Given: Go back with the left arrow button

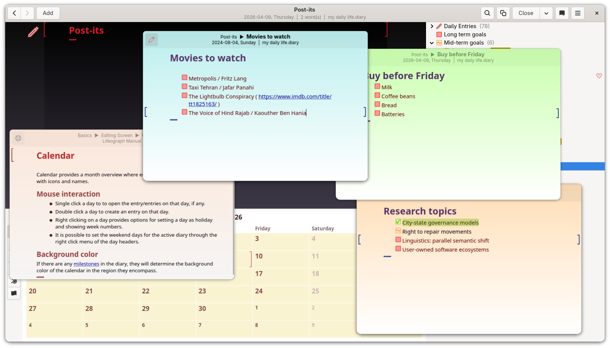Looking at the screenshot, I should coord(14,13).
